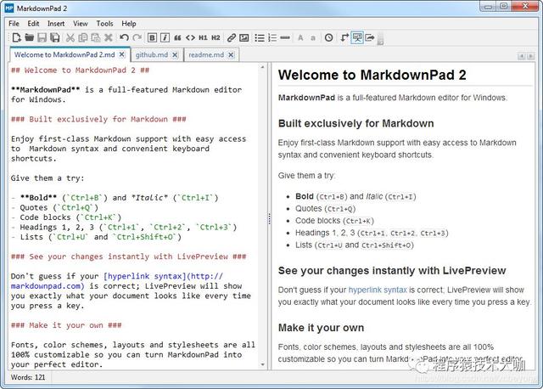
Task: Click the [hyperlink syntax] text in the editor
Action: coord(145,276)
